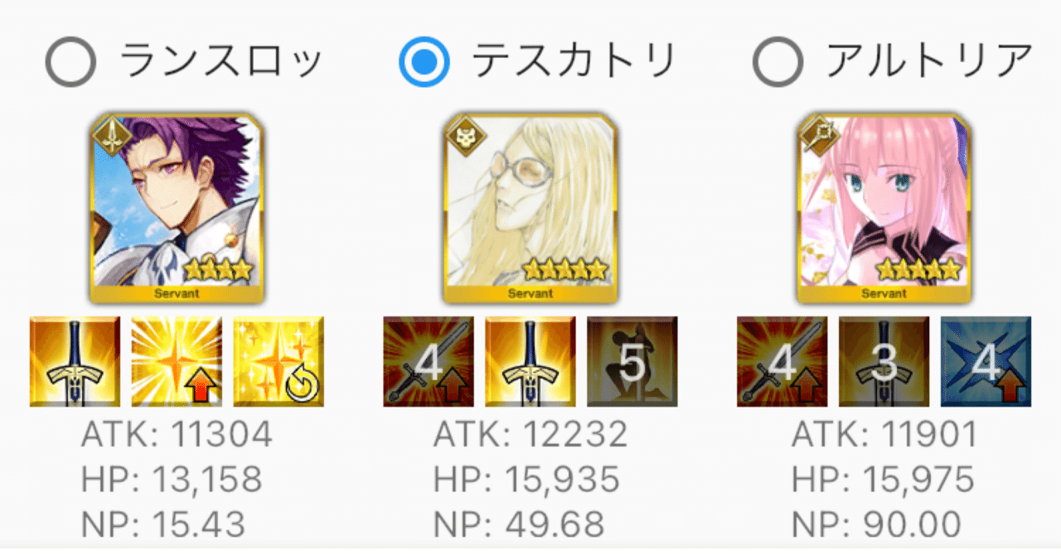
Task: Tap Altria's dark sword skill showing 3
Action: coord(884,361)
